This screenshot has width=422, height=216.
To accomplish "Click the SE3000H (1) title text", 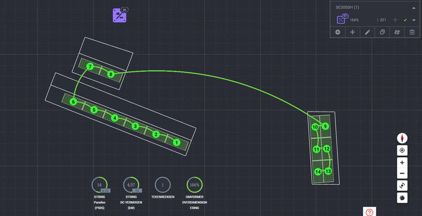I will [347, 7].
